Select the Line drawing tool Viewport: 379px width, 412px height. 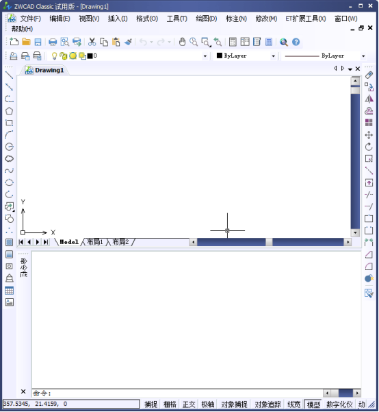pyautogui.click(x=9, y=75)
